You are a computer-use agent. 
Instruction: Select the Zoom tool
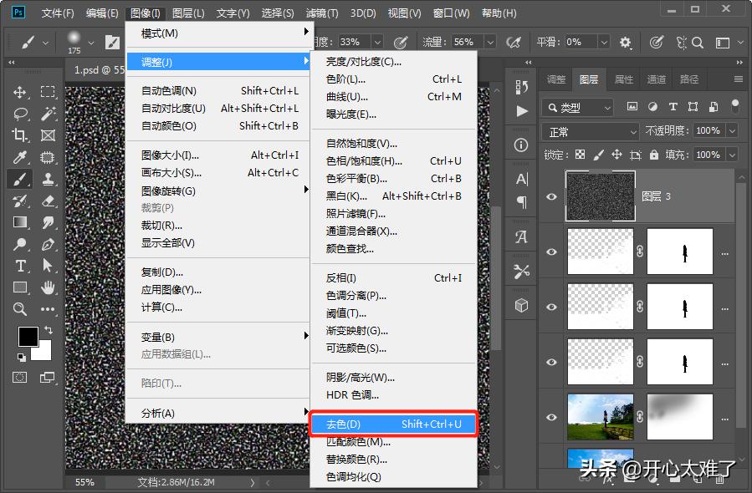[x=19, y=307]
